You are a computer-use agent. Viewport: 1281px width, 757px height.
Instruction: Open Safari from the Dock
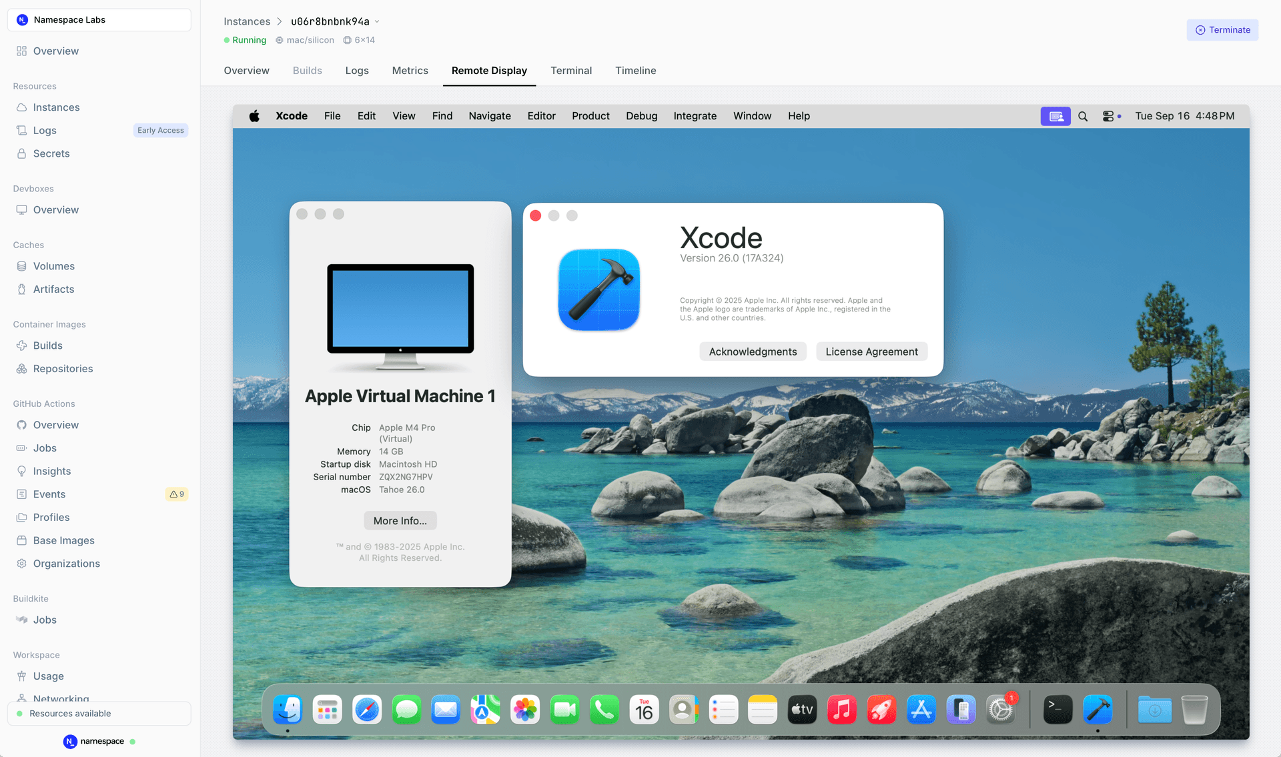[366, 709]
